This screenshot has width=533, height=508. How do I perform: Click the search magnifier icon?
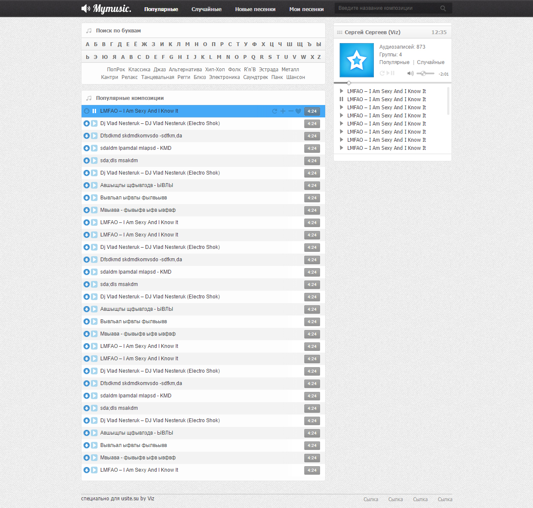tap(443, 9)
